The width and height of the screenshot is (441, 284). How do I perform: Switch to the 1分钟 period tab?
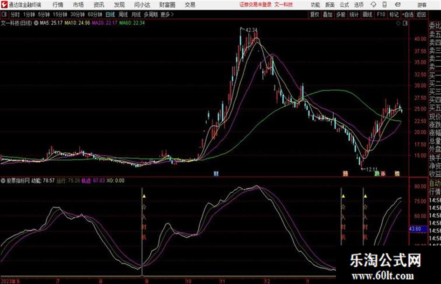tap(29, 14)
